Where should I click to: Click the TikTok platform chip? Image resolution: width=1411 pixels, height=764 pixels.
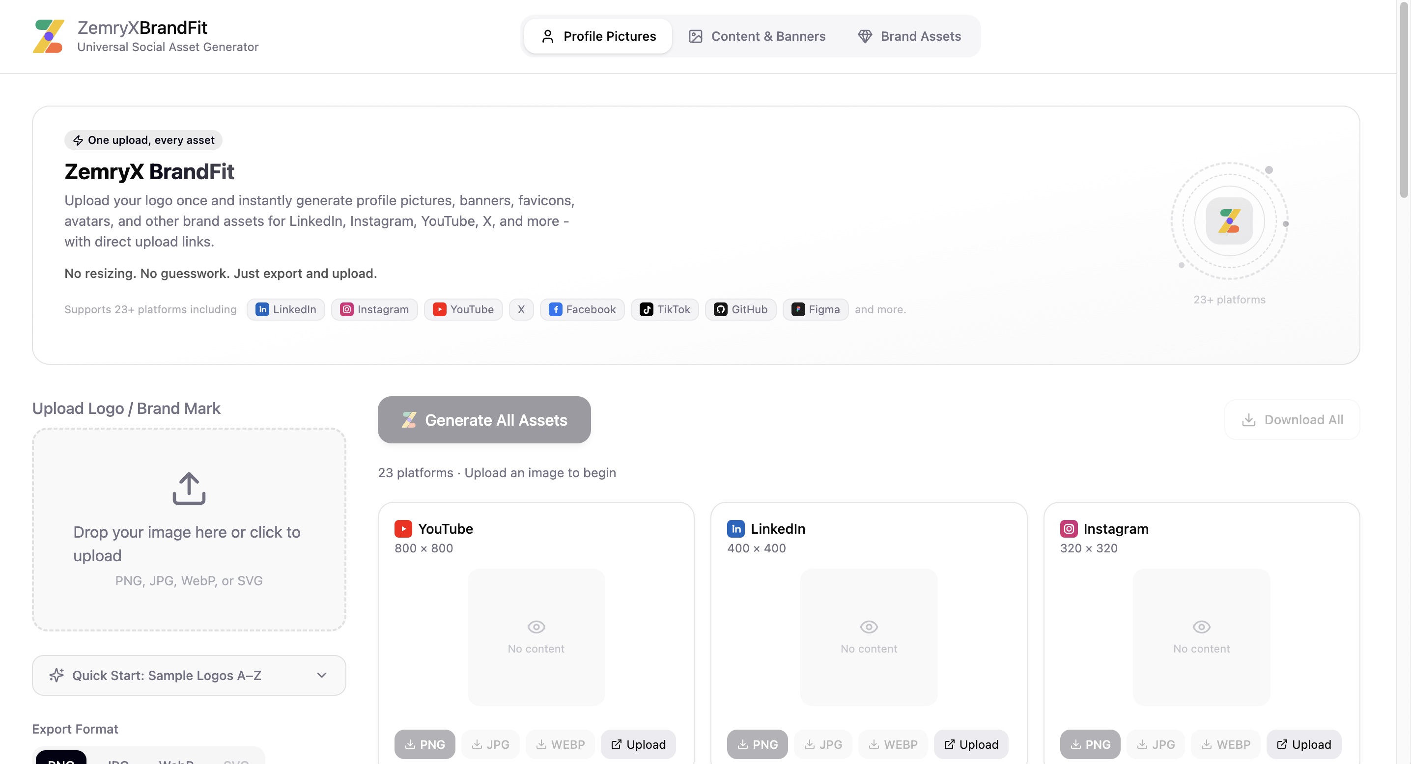[x=665, y=309]
